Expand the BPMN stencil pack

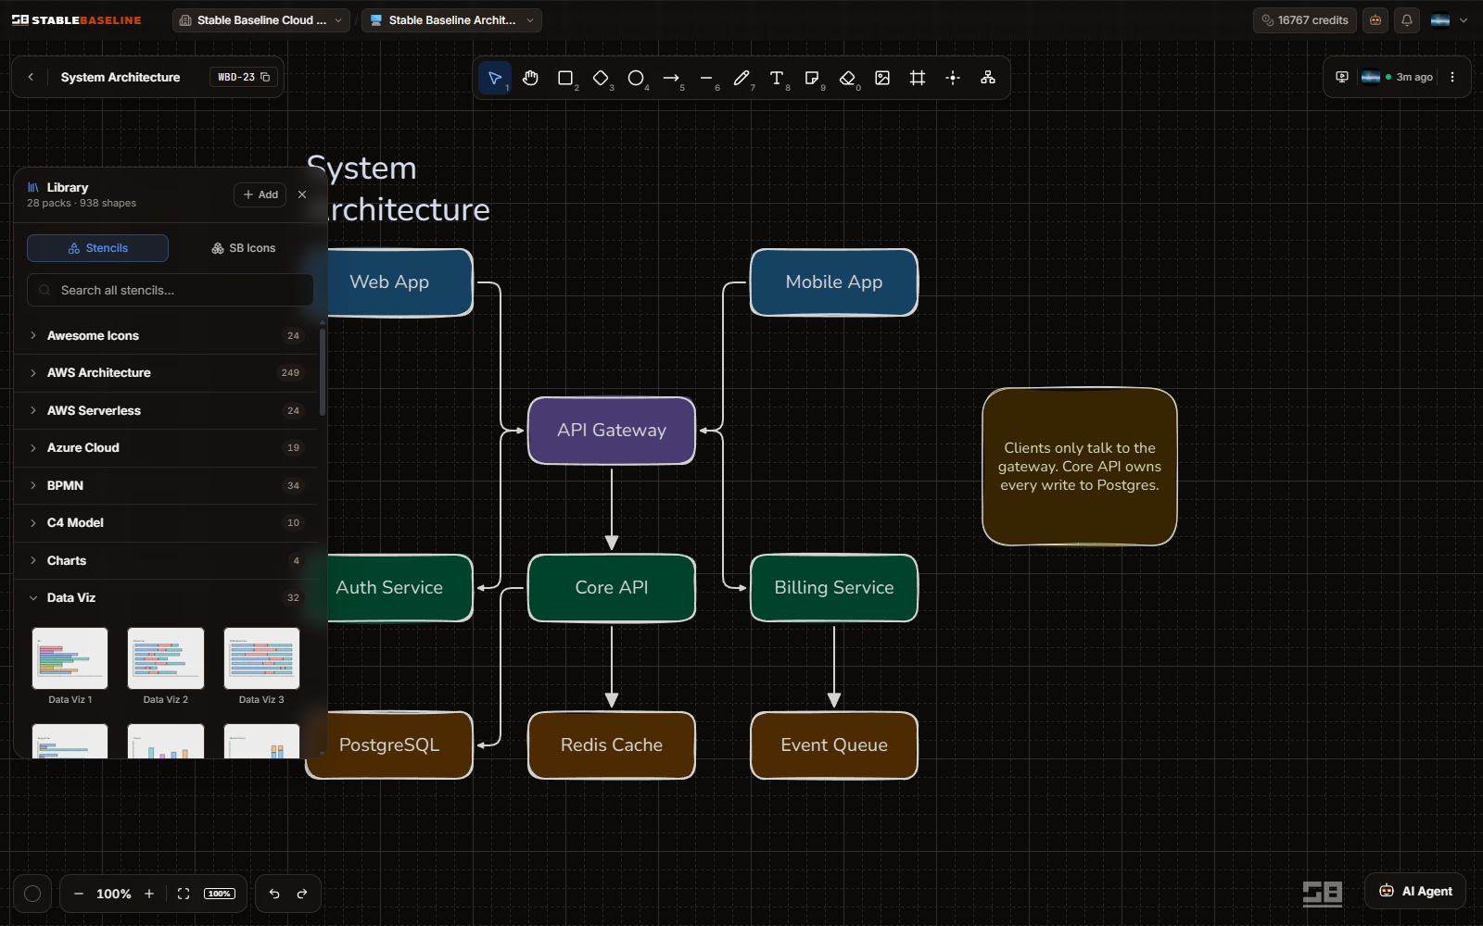pyautogui.click(x=167, y=485)
